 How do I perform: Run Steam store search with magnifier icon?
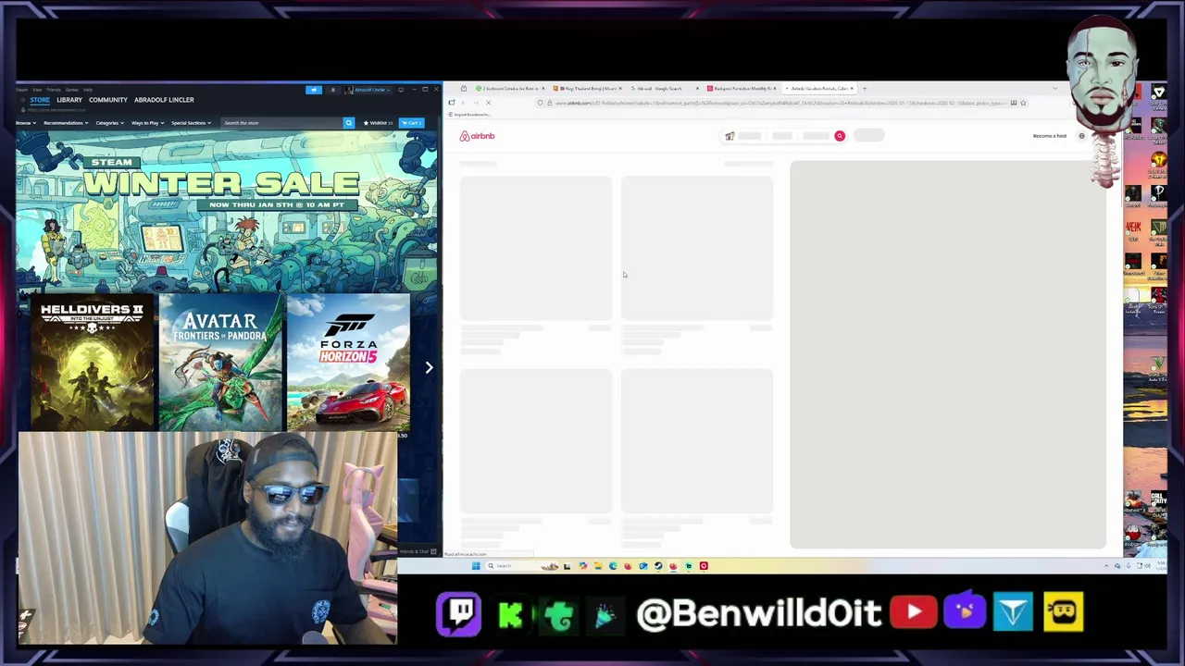click(349, 123)
